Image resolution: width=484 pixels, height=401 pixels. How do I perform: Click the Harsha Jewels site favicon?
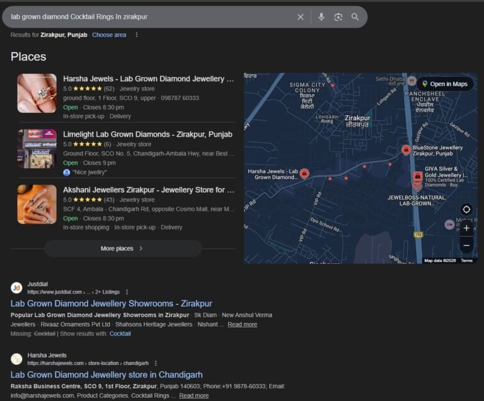coord(16,359)
